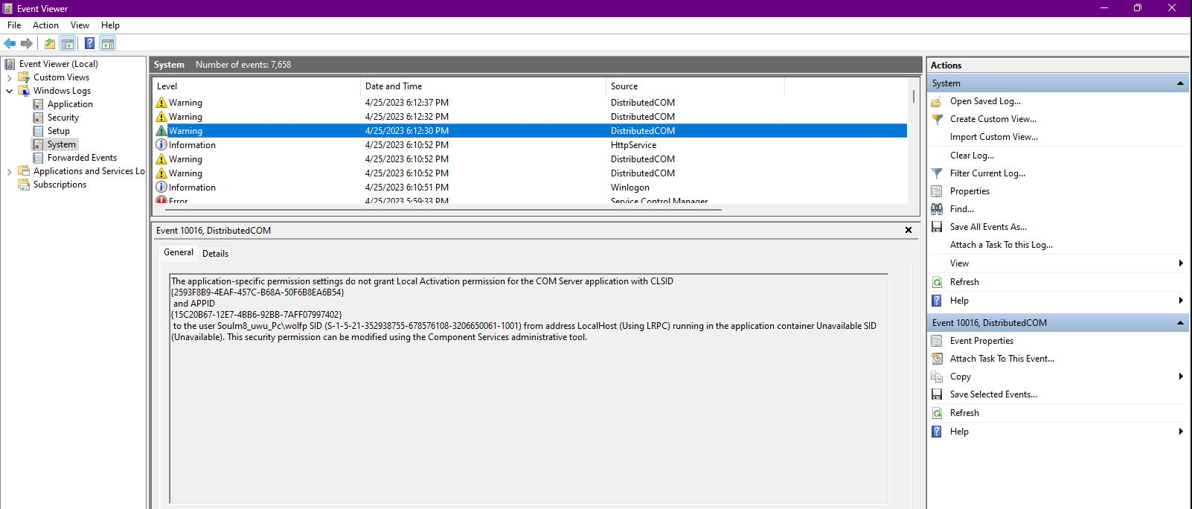The width and height of the screenshot is (1192, 509).
Task: Close the event preview pane with X
Action: [x=909, y=231]
